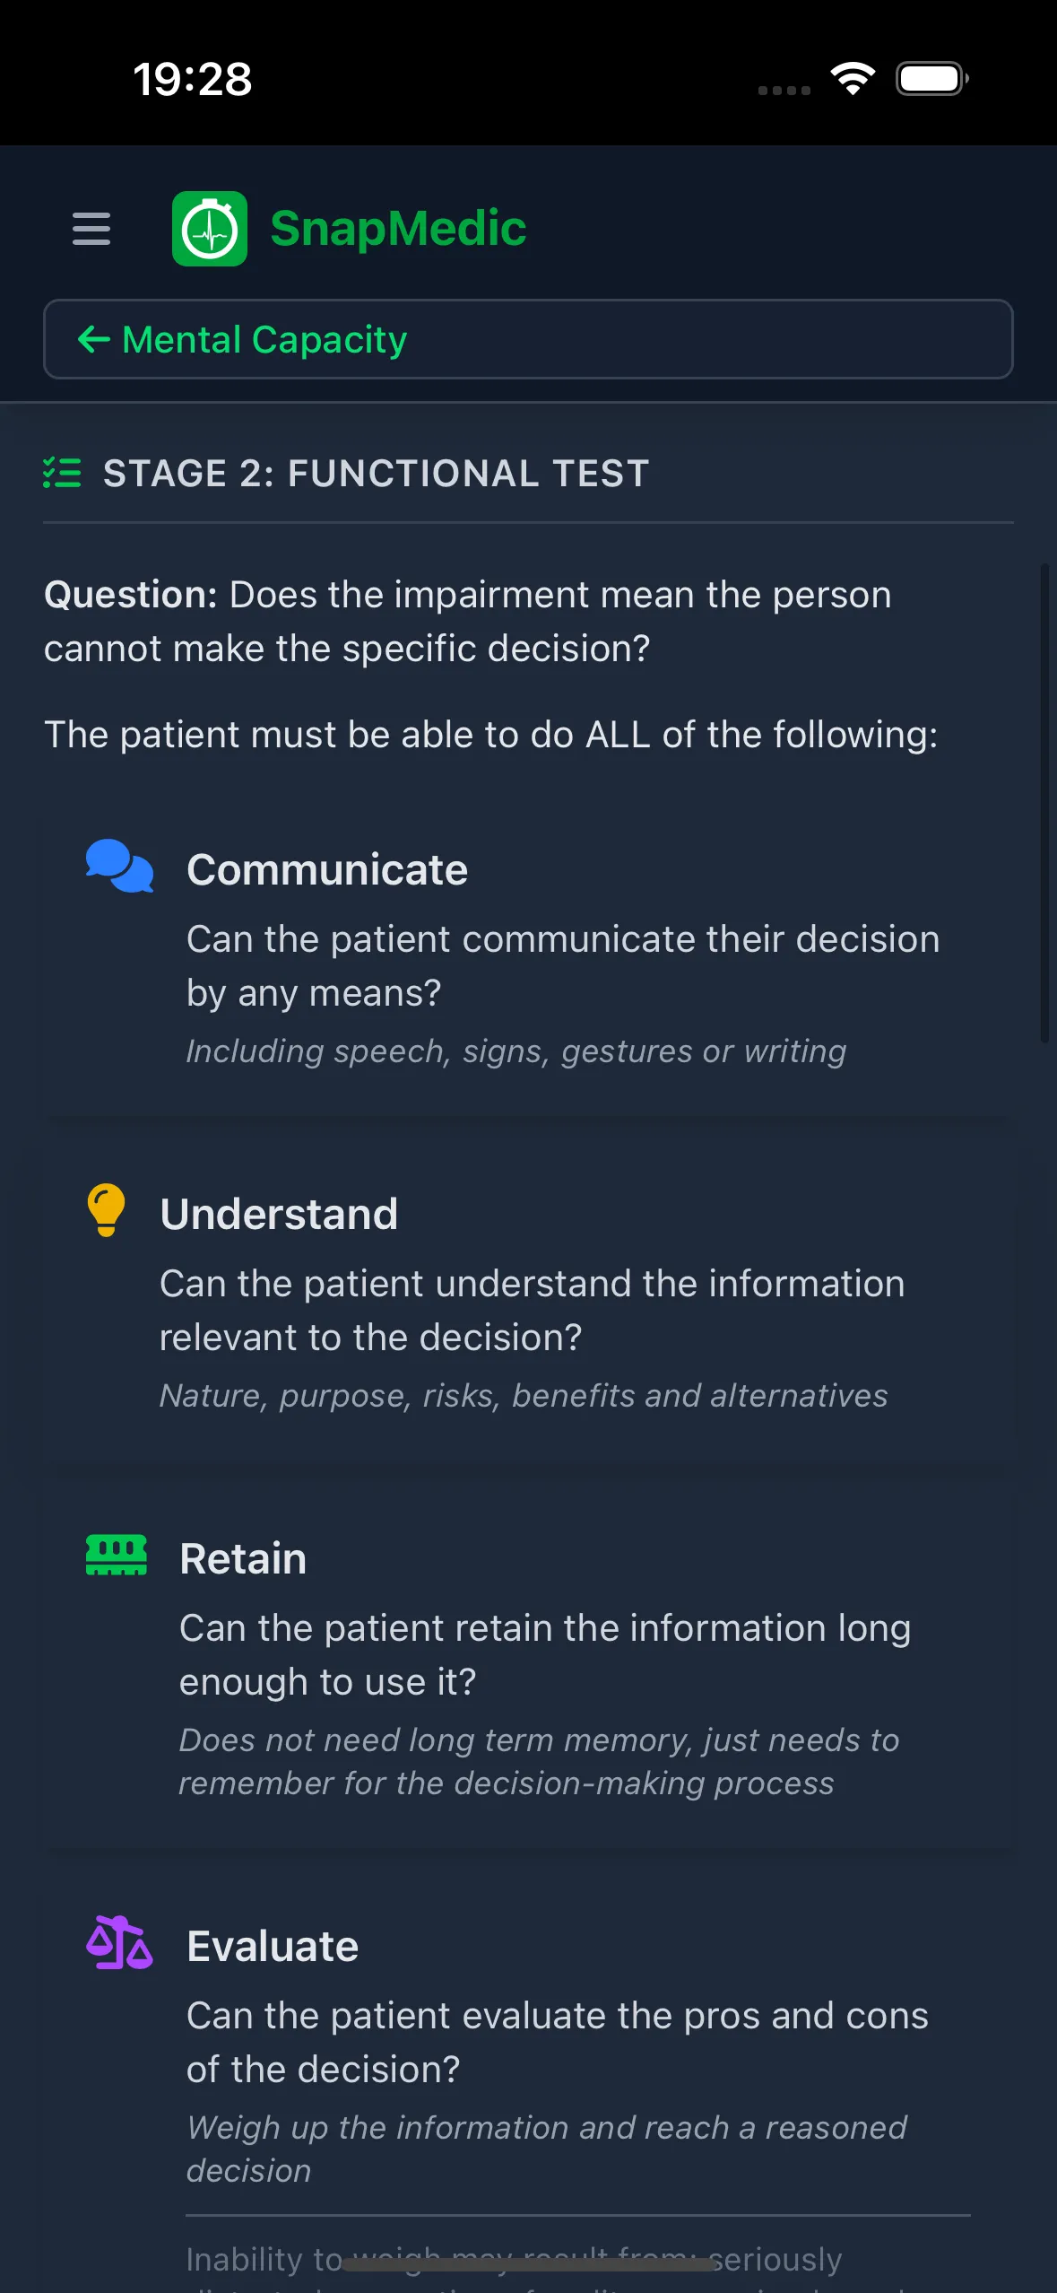Select the green memory chip Retain icon
Screen dimensions: 1057x2293
tap(117, 1556)
